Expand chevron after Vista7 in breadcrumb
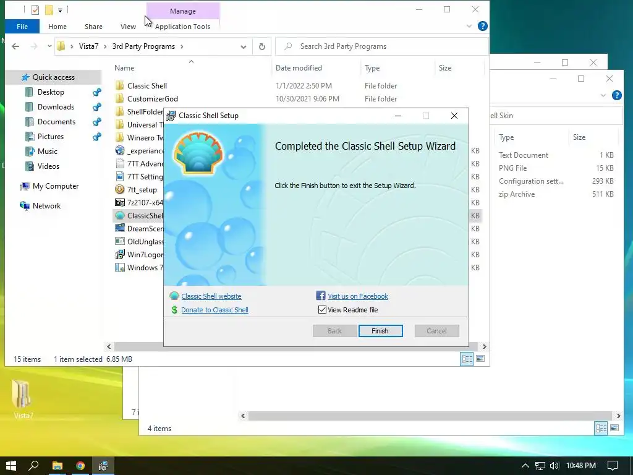 point(105,46)
